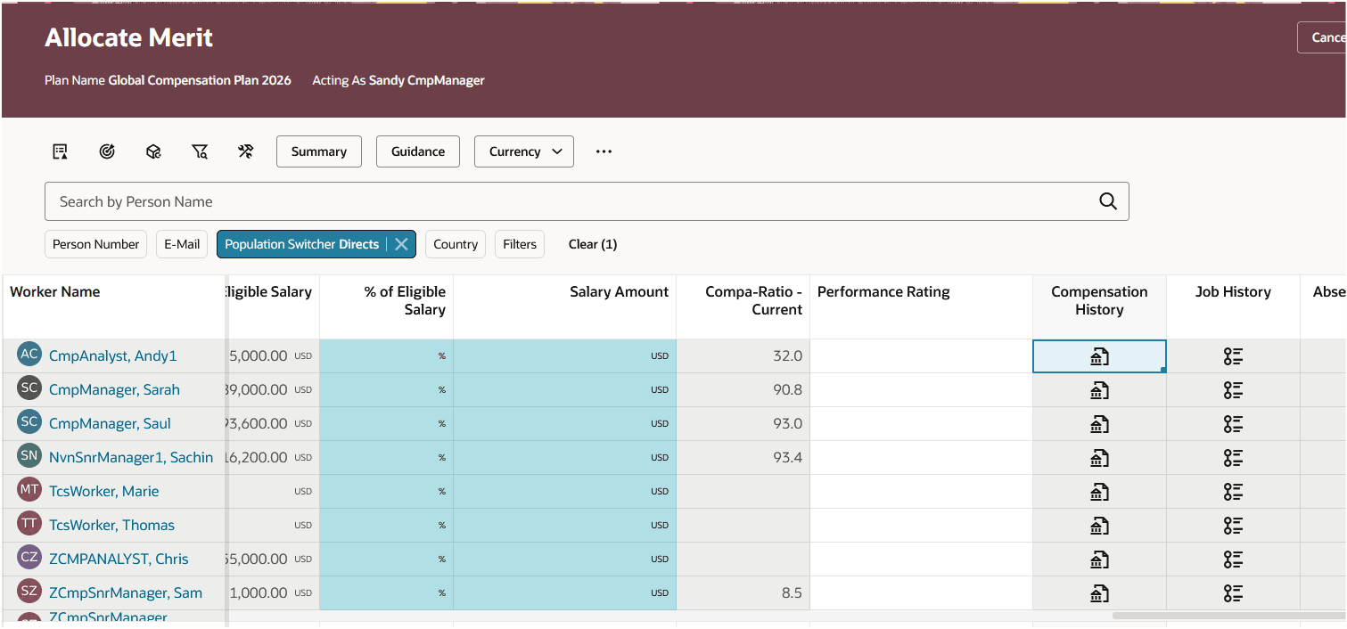Open Job History for CmpManager, Saul
Image resolution: width=1347 pixels, height=629 pixels.
[1233, 424]
